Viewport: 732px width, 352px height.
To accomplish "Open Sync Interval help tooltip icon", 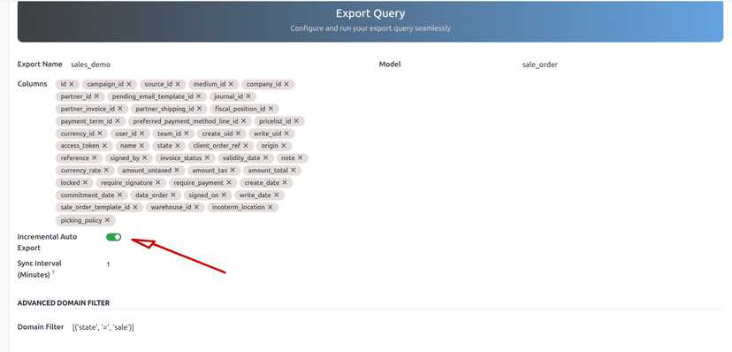I will pyautogui.click(x=53, y=272).
